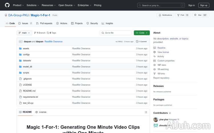Viewport: 214px width, 133px height.
Task: Fork this repository
Action: 183,15
